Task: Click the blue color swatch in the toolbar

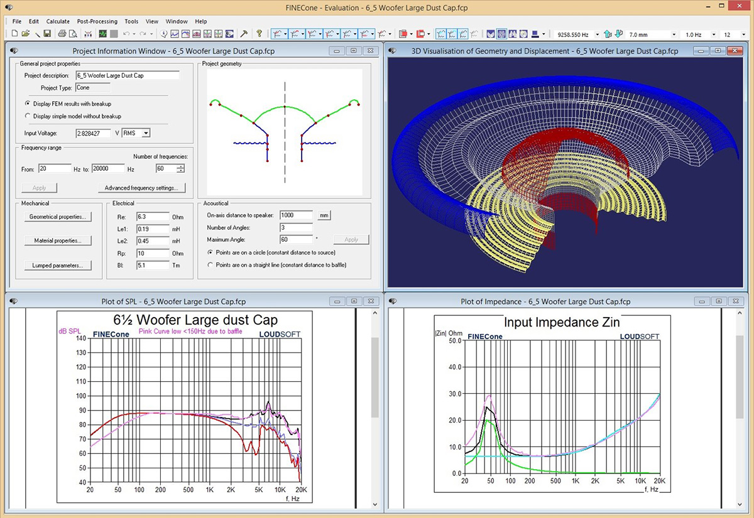Action: click(x=534, y=34)
